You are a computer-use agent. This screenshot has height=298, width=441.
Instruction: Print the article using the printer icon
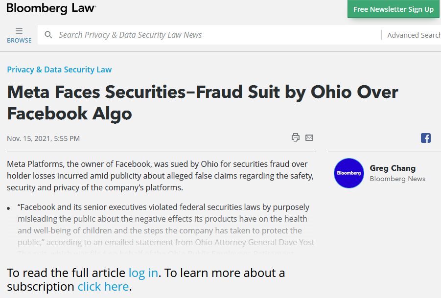tap(296, 138)
